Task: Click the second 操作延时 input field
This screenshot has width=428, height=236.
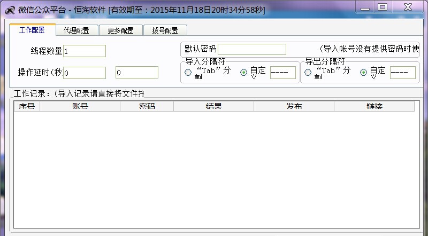Action: (x=137, y=73)
